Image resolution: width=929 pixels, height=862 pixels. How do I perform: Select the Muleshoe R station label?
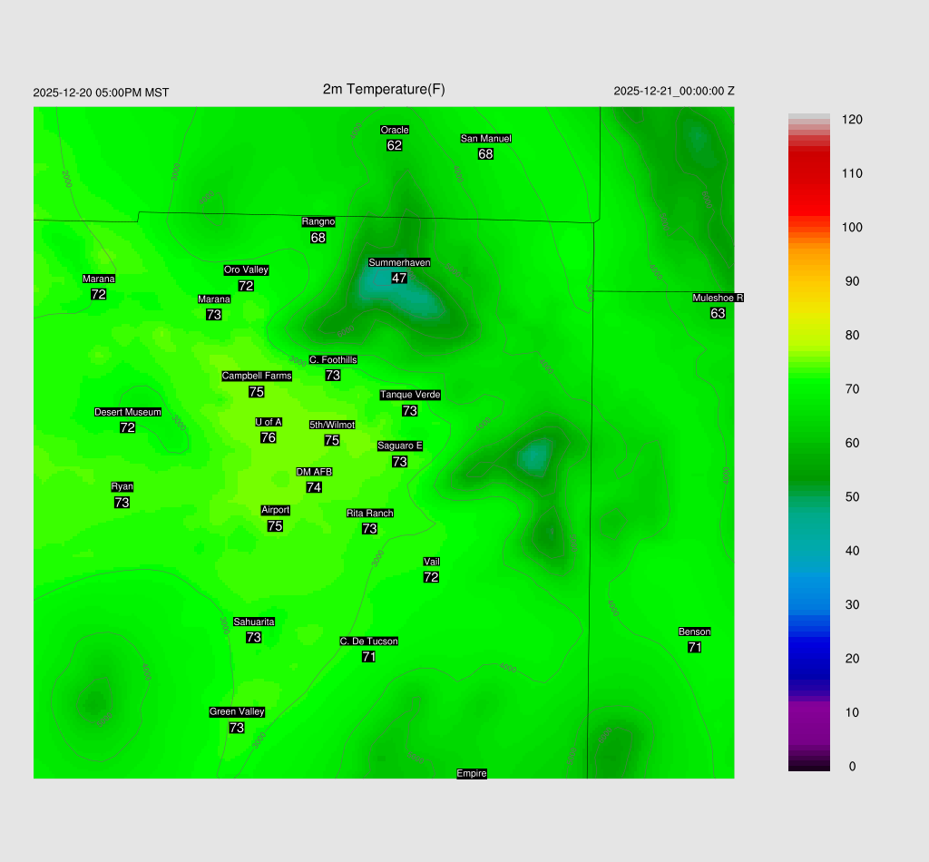coord(718,298)
